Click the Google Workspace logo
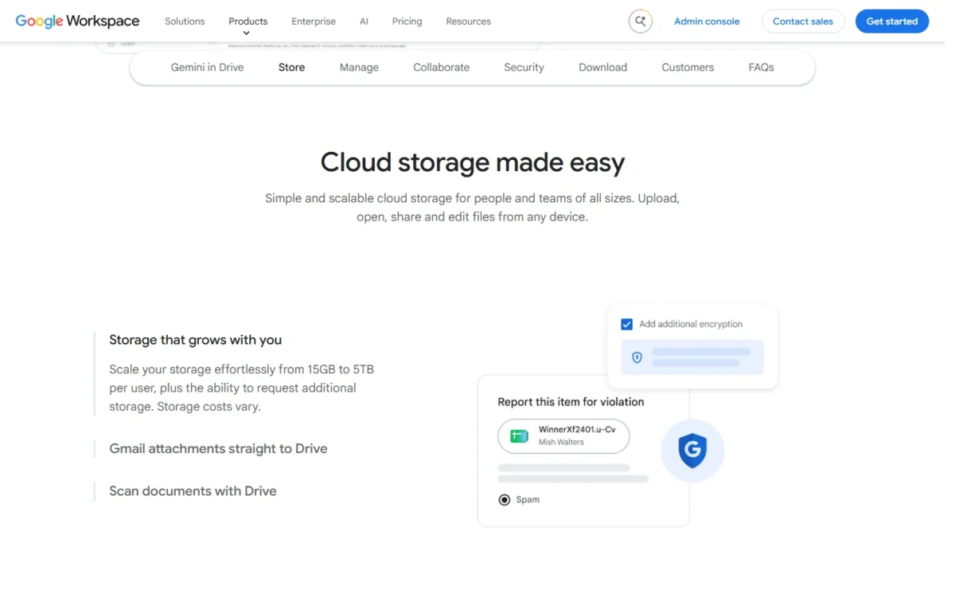Image resolution: width=955 pixels, height=597 pixels. (77, 21)
